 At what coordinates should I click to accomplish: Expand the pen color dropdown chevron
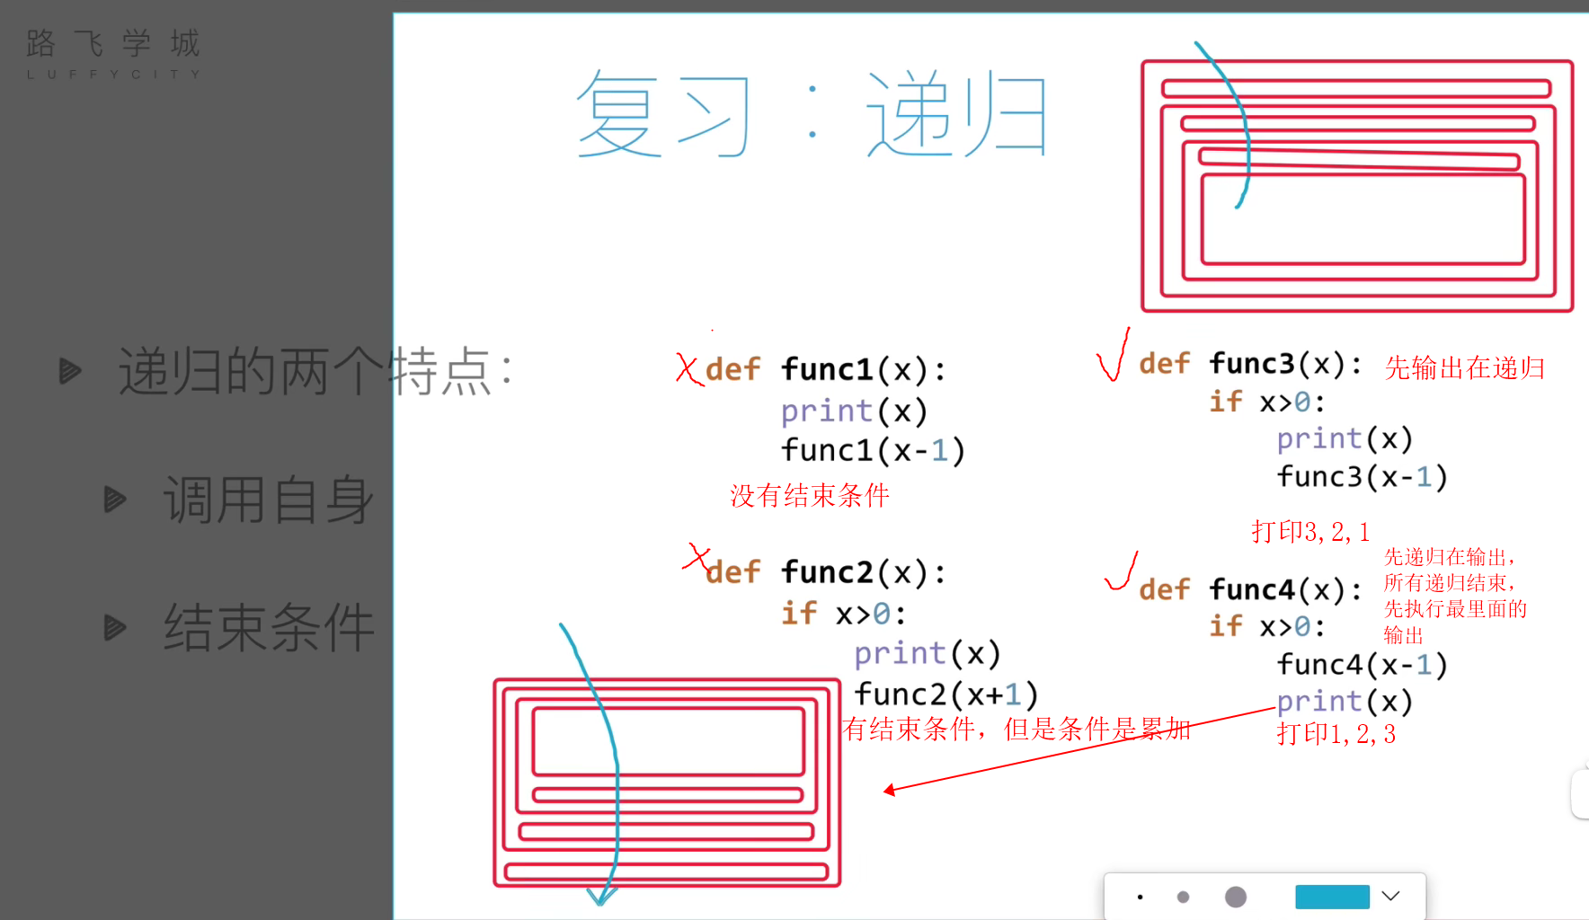(1390, 896)
